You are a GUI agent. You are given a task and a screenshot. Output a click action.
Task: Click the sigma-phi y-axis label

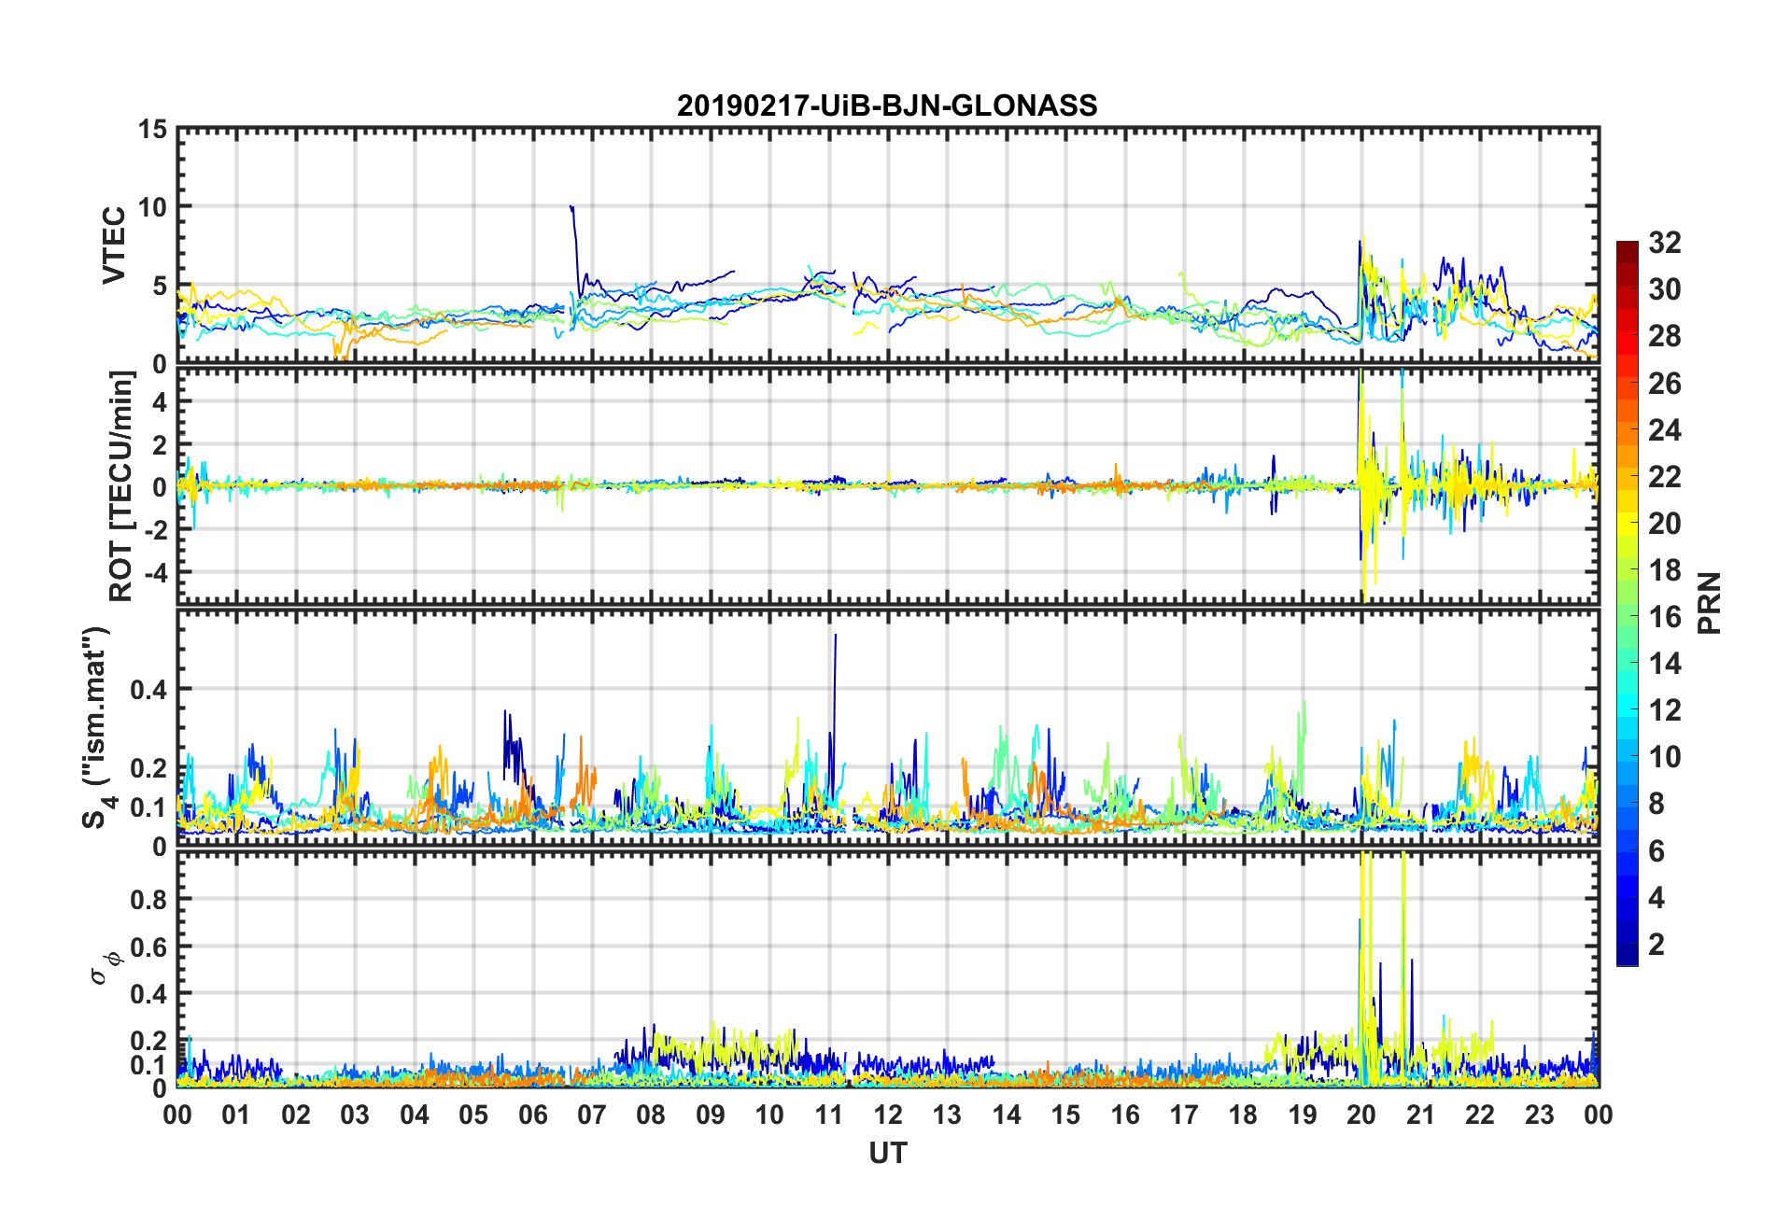[x=105, y=967]
